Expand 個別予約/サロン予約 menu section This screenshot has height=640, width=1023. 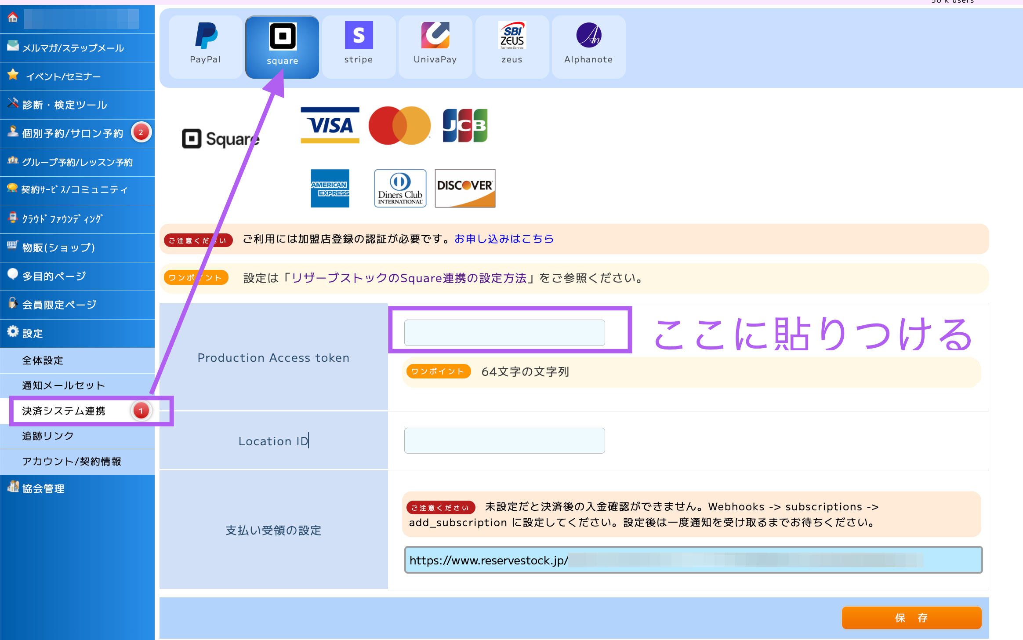tap(77, 134)
